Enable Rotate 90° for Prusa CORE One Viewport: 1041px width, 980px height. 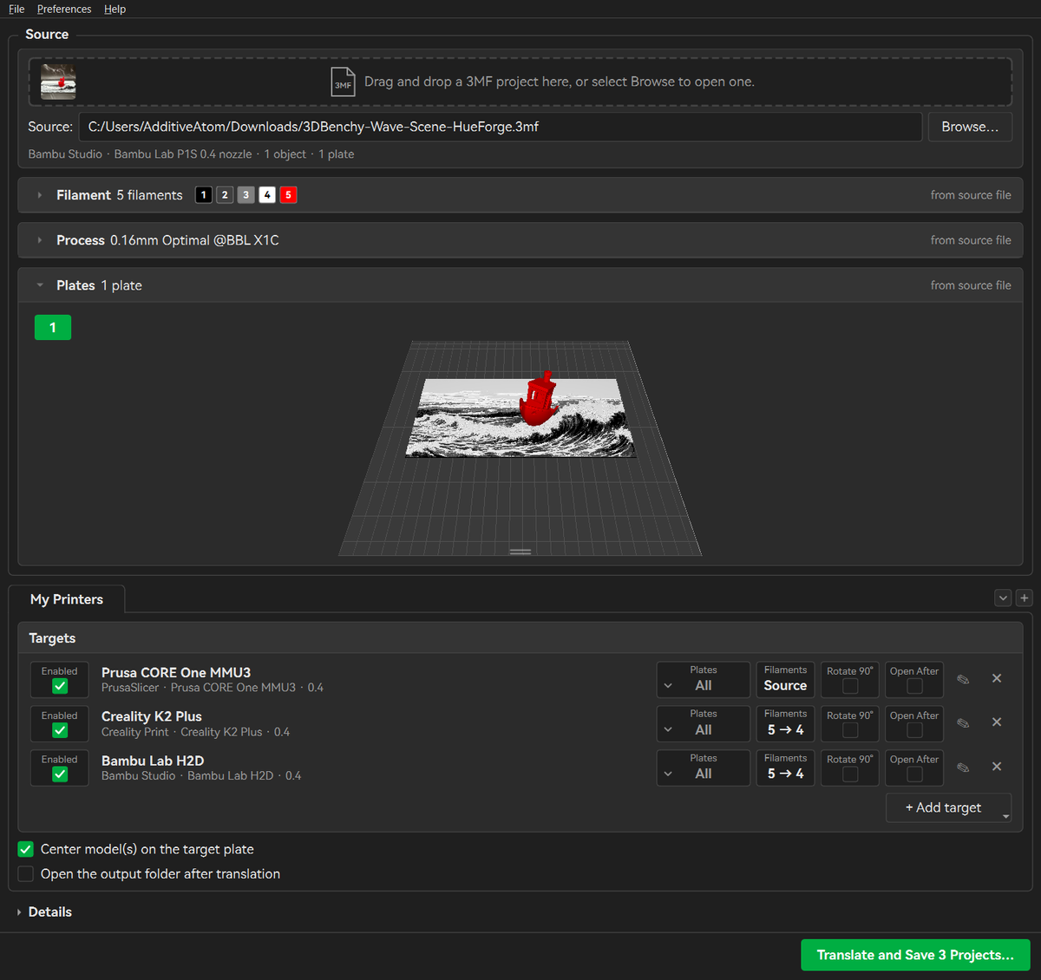(x=850, y=686)
